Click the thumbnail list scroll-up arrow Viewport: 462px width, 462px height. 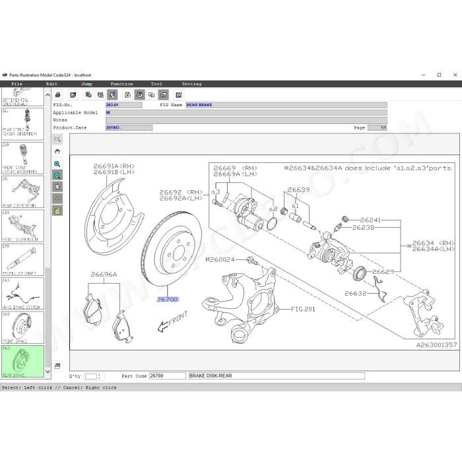pyautogui.click(x=48, y=95)
